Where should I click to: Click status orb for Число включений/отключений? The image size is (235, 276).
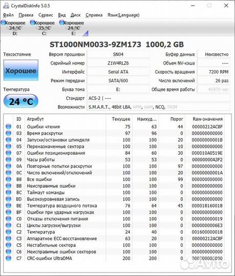[8, 173]
